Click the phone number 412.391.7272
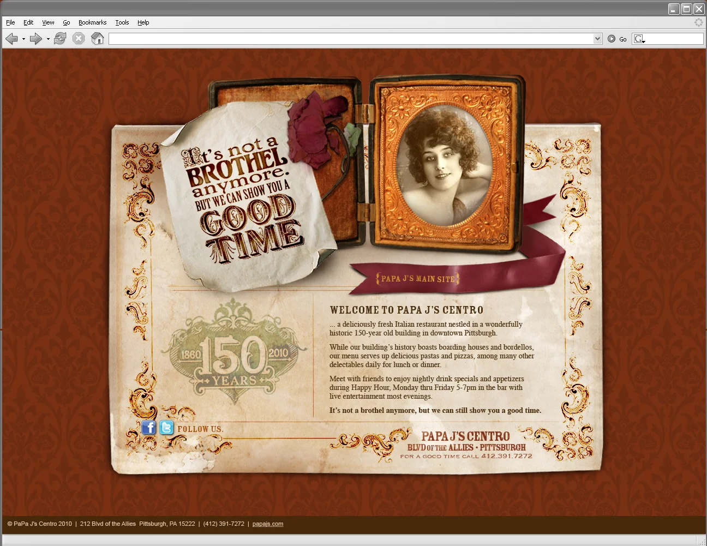This screenshot has height=546, width=707. pyautogui.click(x=506, y=456)
